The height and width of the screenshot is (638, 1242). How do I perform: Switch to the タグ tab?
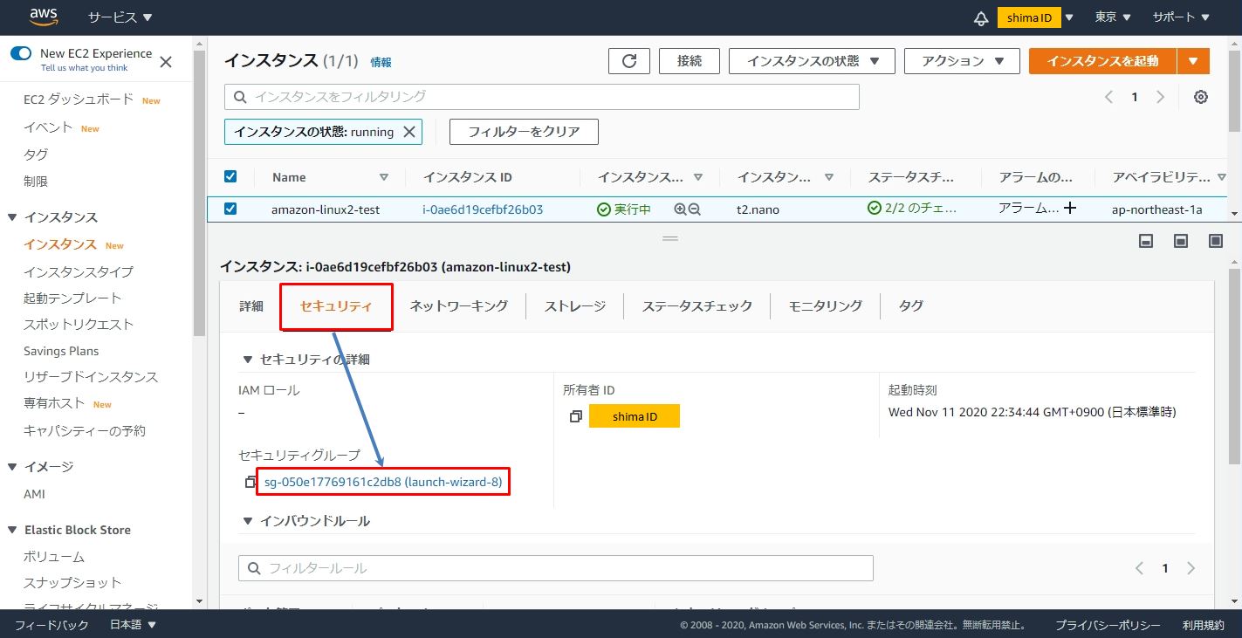point(911,306)
